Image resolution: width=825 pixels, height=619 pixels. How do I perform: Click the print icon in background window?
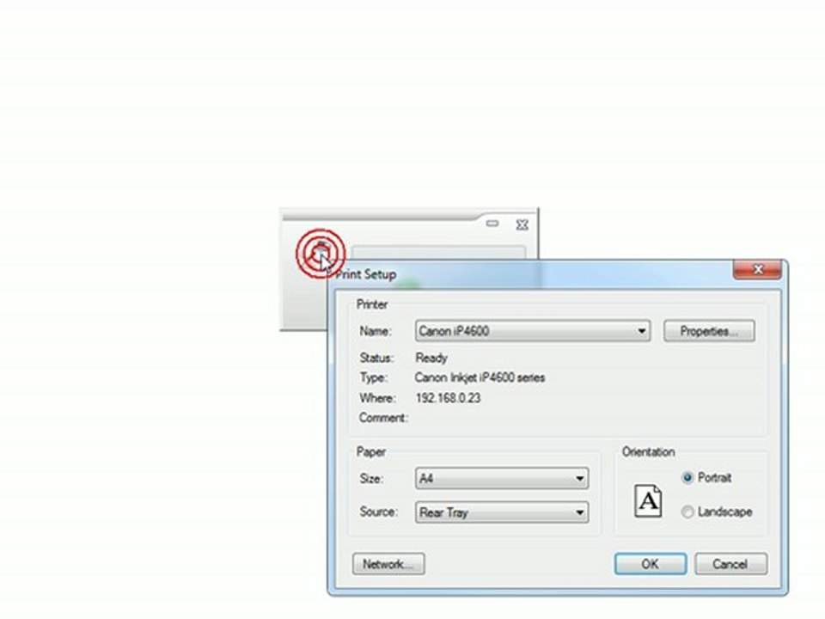(x=321, y=254)
